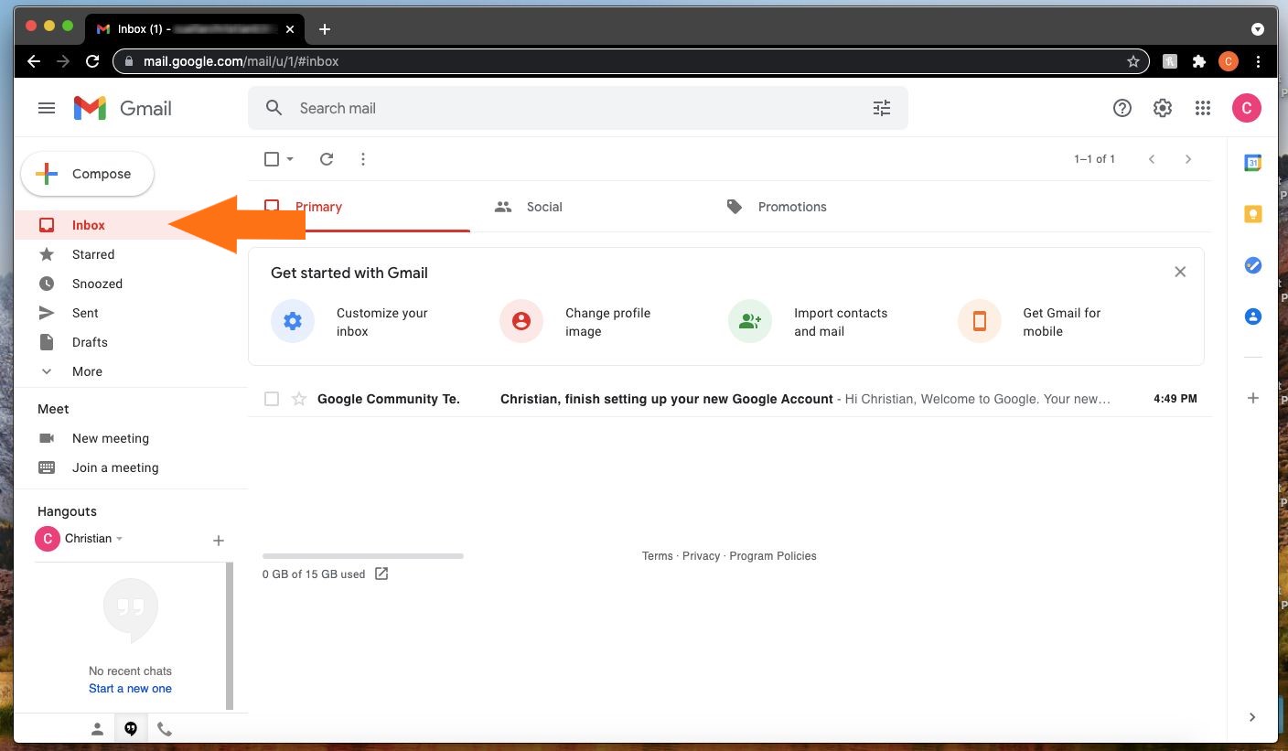This screenshot has height=751, width=1288.
Task: Hide the side panel chevron
Action: coord(1252,717)
